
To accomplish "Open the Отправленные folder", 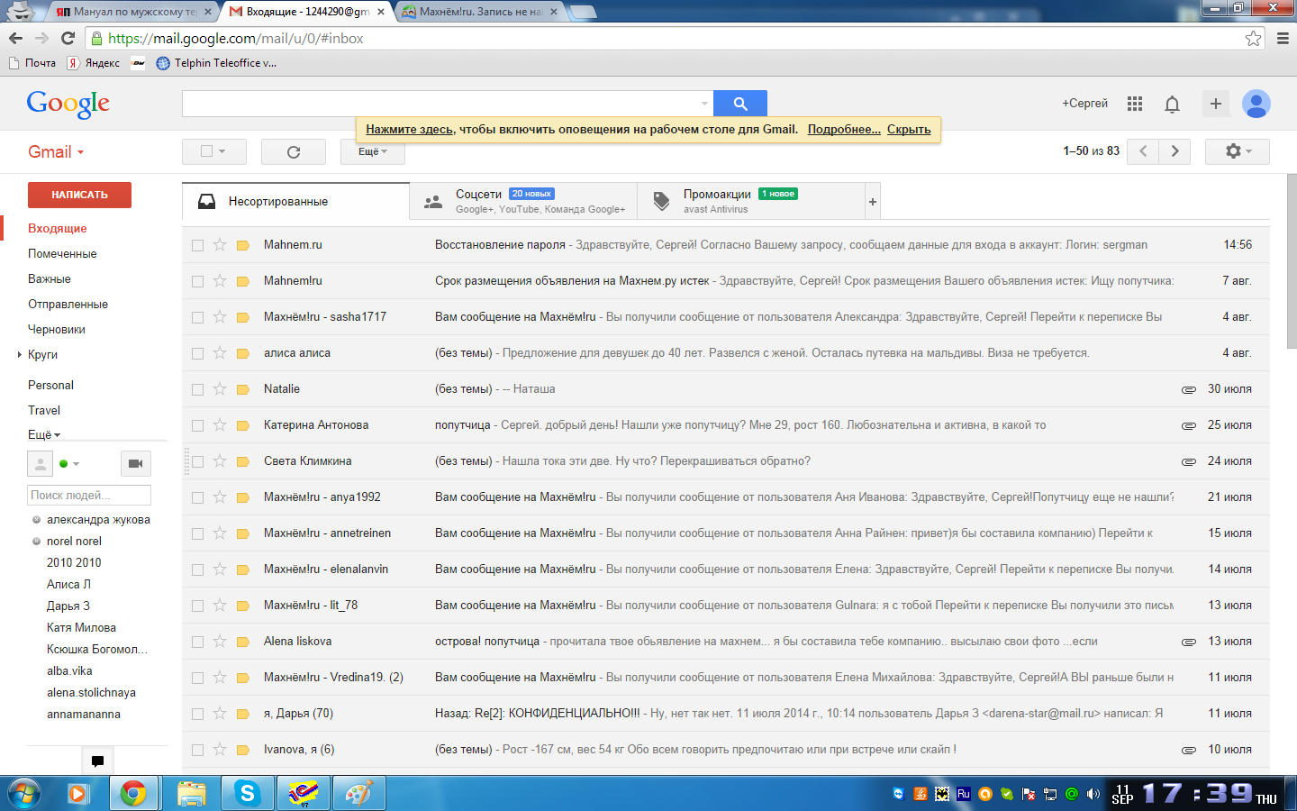I will click(68, 305).
